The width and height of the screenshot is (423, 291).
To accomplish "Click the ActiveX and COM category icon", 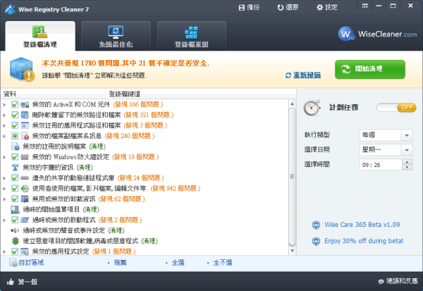I will [25, 104].
